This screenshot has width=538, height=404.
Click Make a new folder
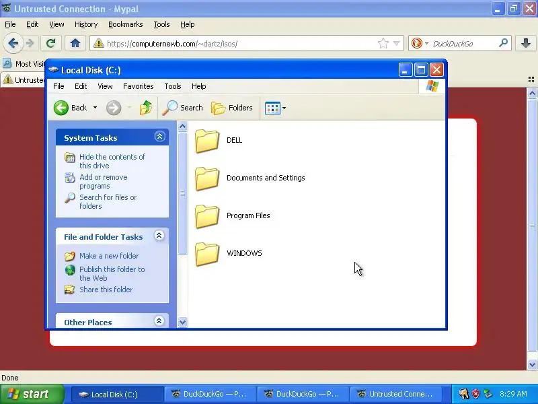pos(109,256)
